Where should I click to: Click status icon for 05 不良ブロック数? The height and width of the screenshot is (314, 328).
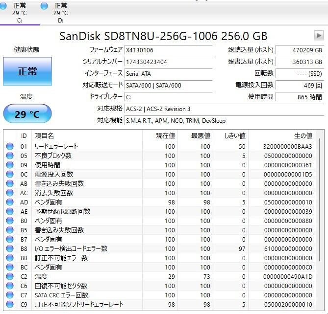click(10, 156)
